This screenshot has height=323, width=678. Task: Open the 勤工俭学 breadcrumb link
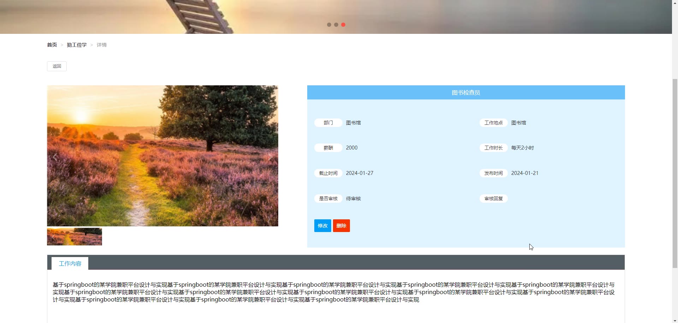77,45
